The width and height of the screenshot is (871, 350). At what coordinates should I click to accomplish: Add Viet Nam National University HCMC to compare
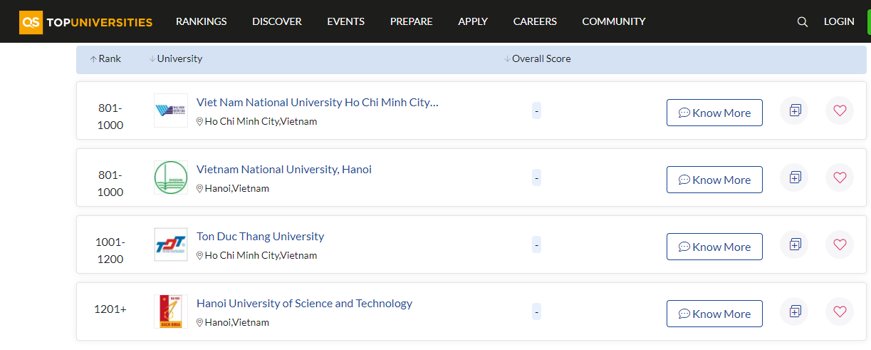(795, 110)
